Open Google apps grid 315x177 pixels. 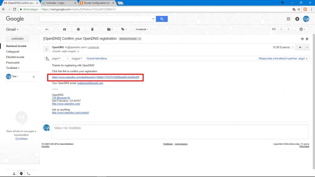point(288,19)
